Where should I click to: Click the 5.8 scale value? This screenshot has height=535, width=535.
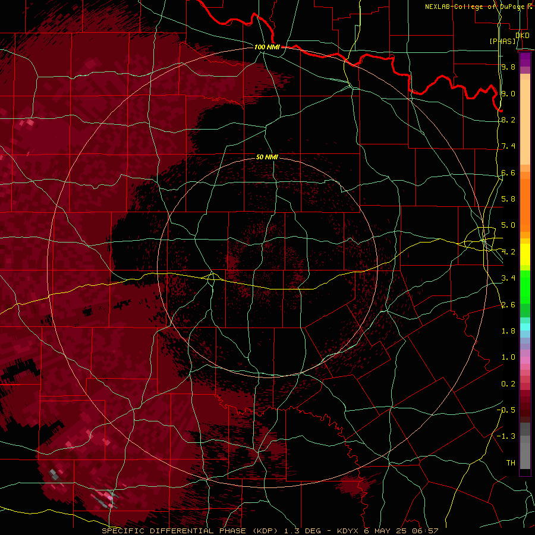508,199
